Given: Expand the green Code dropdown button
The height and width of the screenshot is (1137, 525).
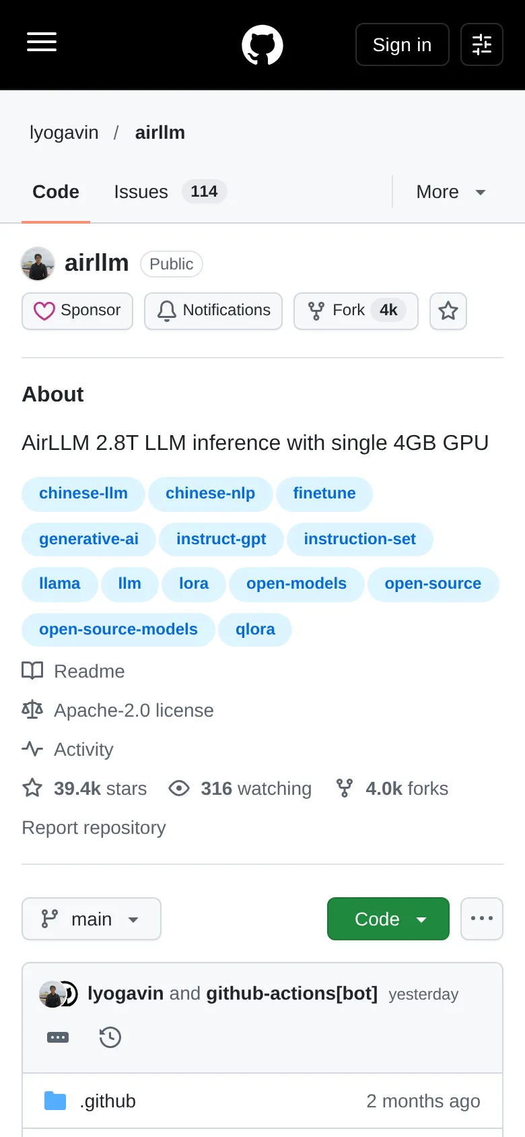Looking at the screenshot, I should pos(388,919).
